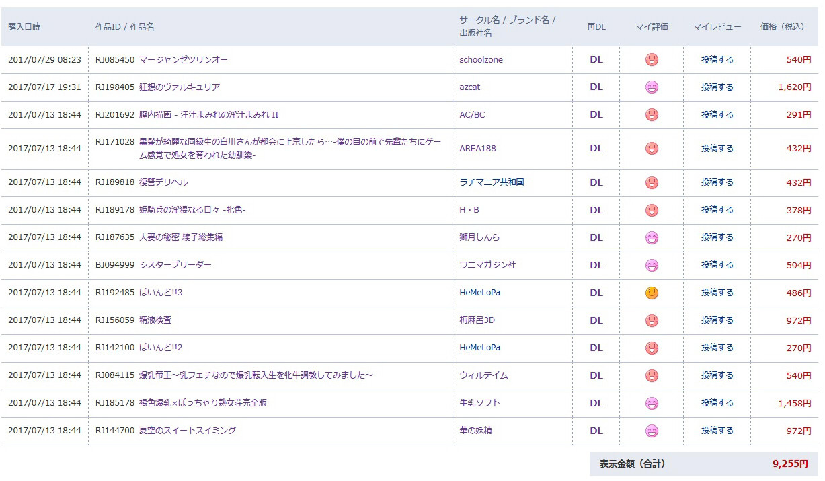This screenshot has width=825, height=481.
Task: Open the 獅月しんら circle page
Action: pos(479,237)
